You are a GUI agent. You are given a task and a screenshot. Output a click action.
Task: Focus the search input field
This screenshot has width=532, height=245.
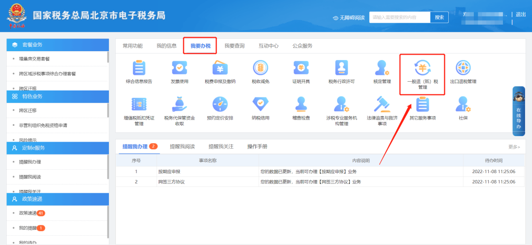(x=399, y=17)
